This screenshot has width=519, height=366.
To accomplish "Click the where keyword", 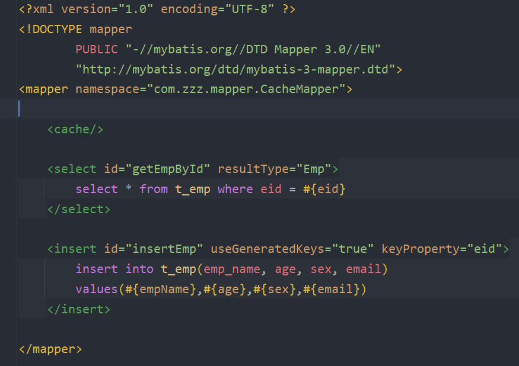I will tap(235, 189).
